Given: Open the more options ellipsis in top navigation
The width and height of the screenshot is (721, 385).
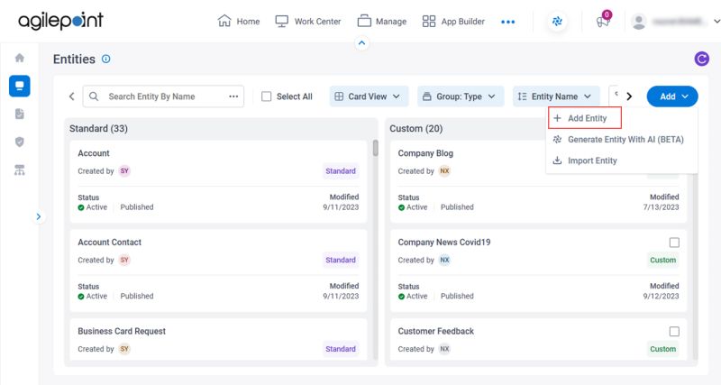Looking at the screenshot, I should pos(508,22).
